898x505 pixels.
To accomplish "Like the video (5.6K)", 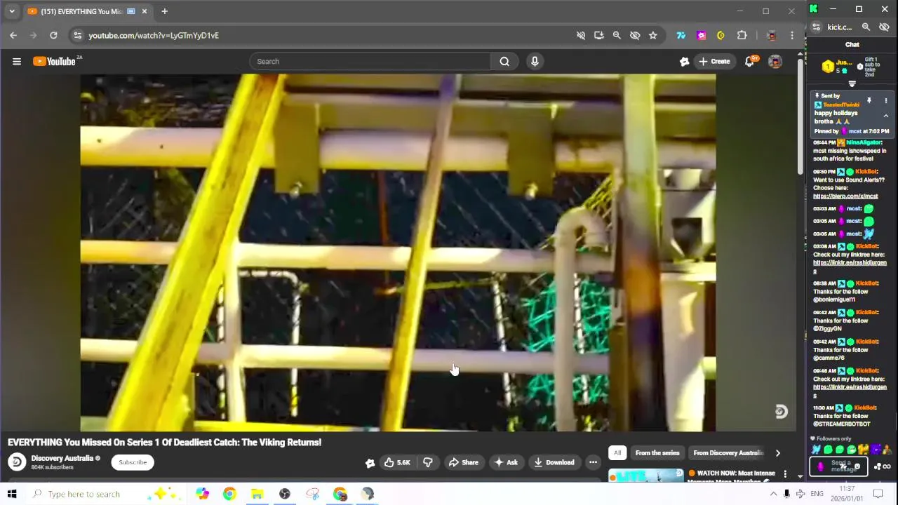I will (396, 462).
